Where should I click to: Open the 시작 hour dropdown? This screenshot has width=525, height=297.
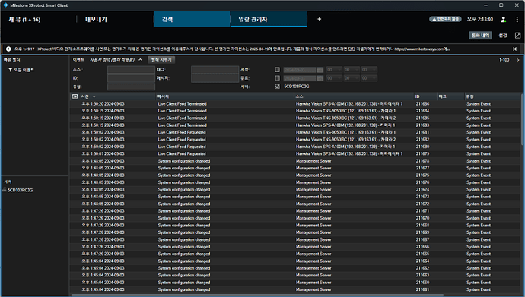(x=334, y=70)
